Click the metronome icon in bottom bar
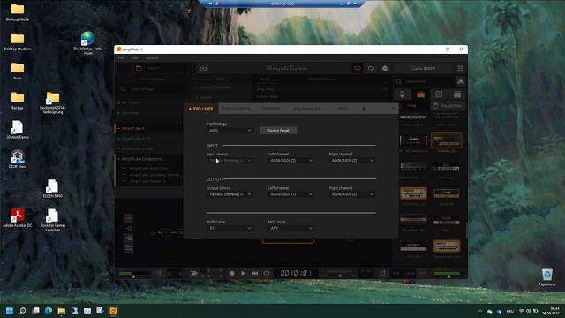The image size is (565, 318). pyautogui.click(x=383, y=274)
